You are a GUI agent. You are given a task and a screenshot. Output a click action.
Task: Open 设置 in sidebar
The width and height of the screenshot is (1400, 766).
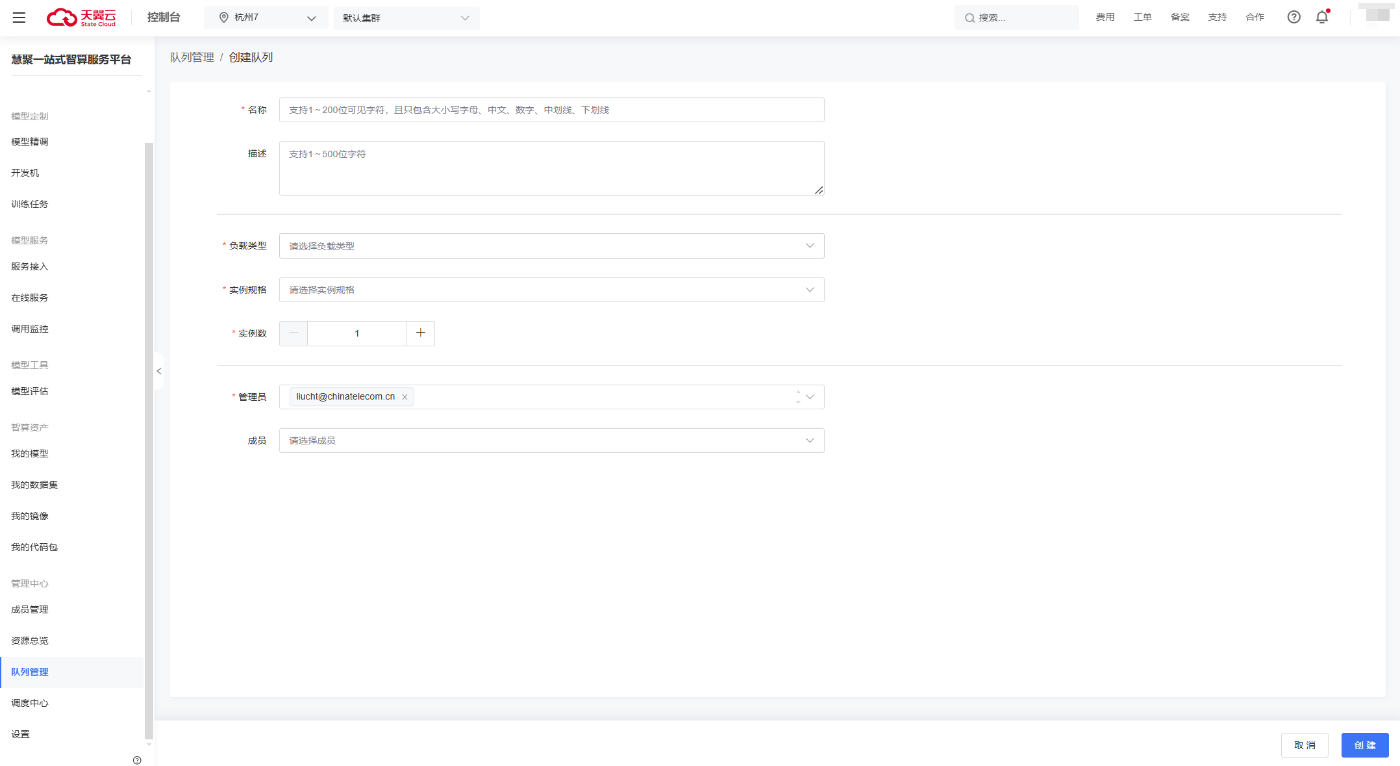coord(21,734)
